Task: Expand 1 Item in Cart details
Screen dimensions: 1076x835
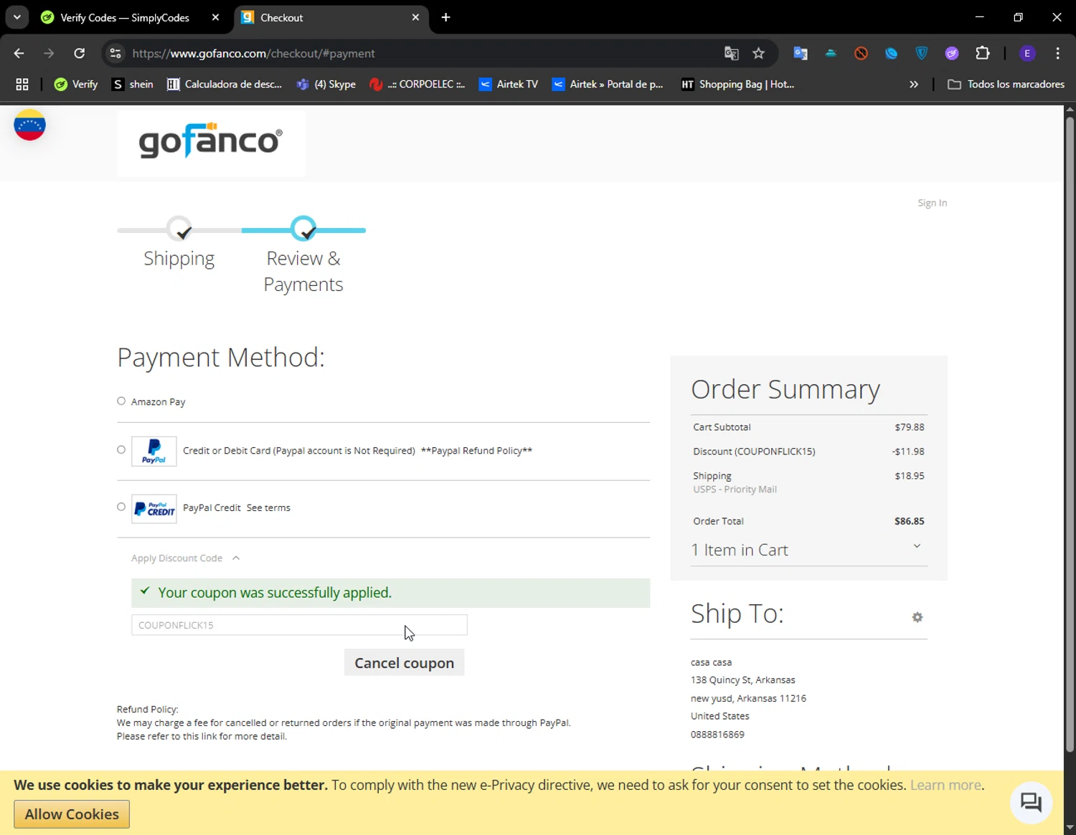Action: pyautogui.click(x=809, y=550)
